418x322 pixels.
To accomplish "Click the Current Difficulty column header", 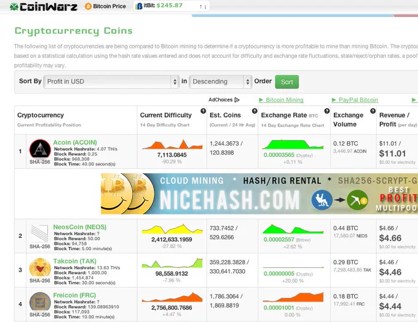I will pos(166,115).
